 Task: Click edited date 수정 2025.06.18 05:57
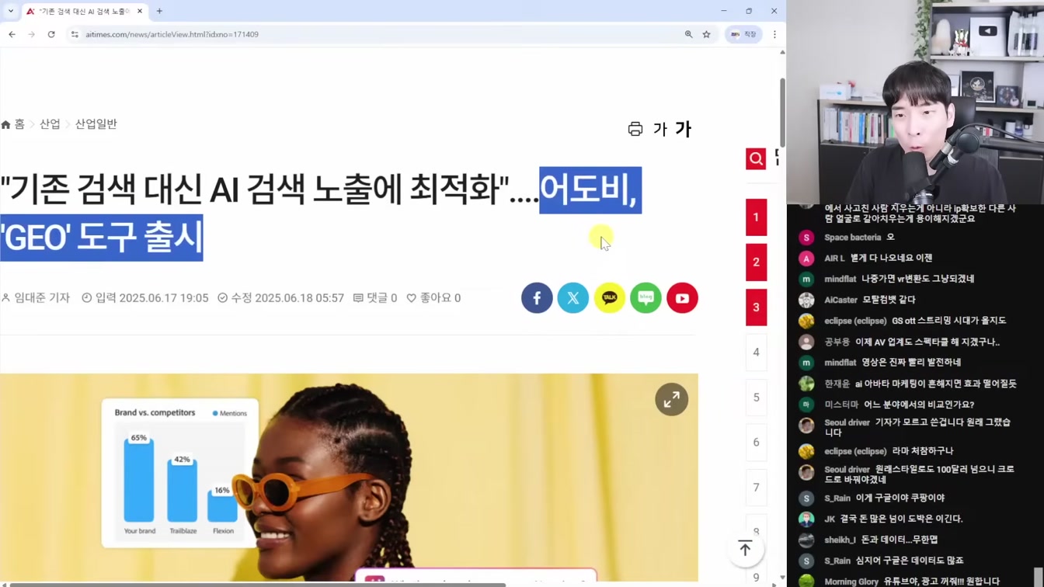tap(280, 298)
